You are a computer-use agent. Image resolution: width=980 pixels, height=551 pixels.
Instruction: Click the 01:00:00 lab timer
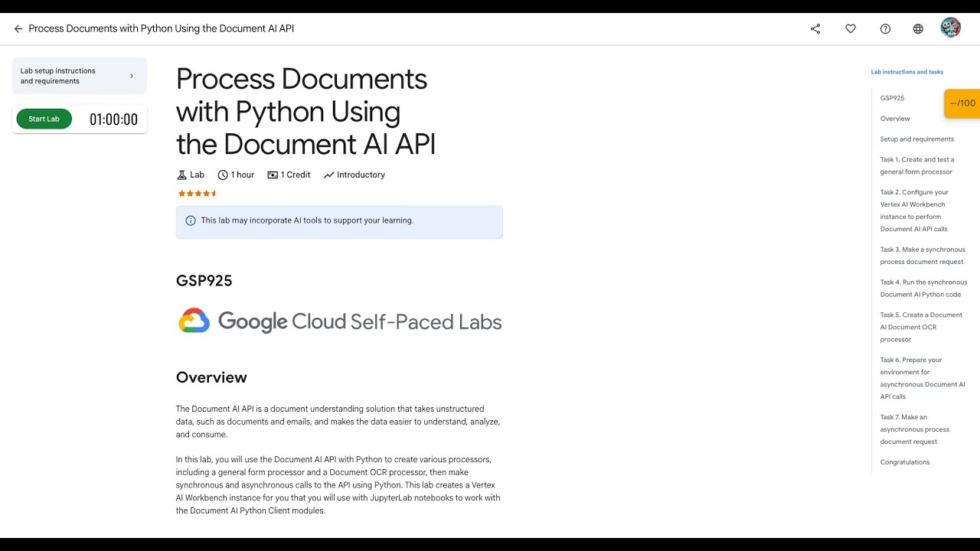tap(113, 119)
